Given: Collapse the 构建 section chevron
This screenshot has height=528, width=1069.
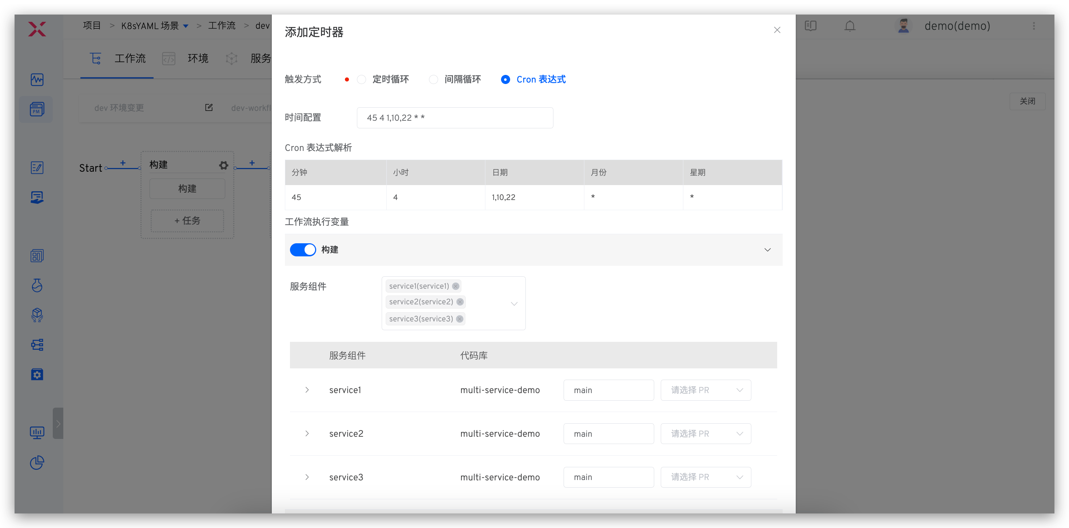Looking at the screenshot, I should tap(767, 250).
